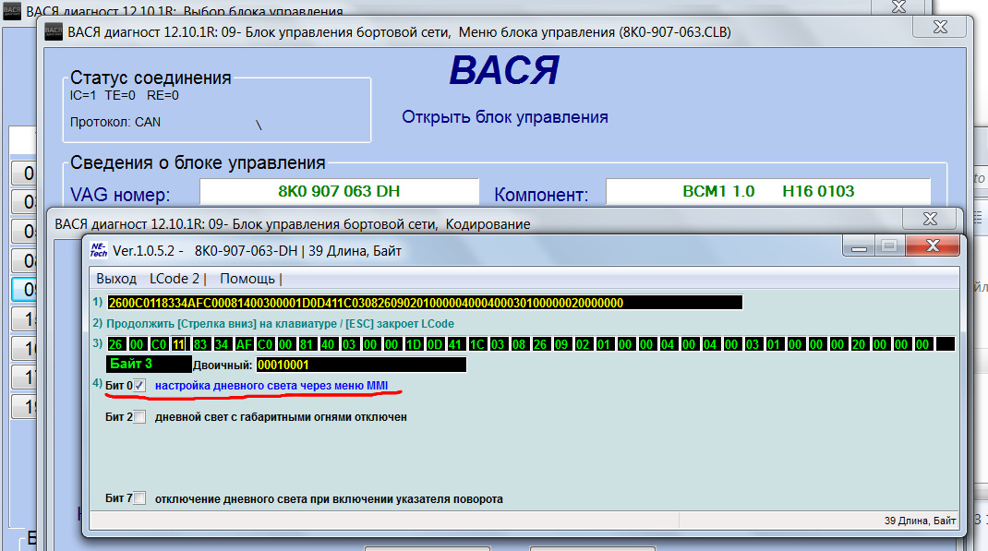
Task: Select byte 1C in byte row
Action: coord(477,344)
